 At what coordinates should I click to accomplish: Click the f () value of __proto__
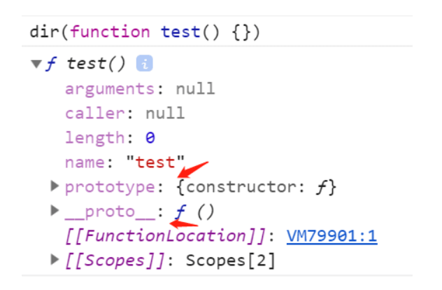tap(194, 212)
